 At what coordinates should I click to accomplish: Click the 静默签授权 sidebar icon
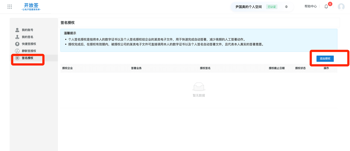(17, 51)
